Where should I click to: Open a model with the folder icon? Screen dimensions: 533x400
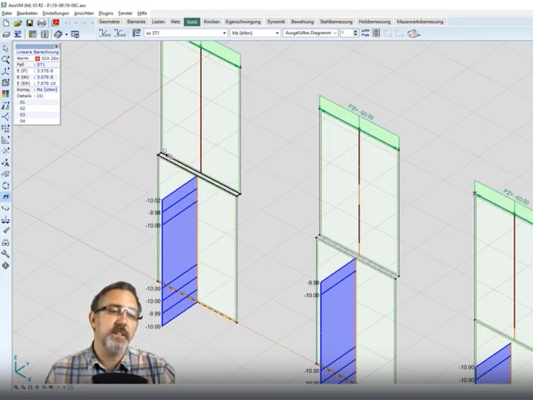tap(18, 23)
